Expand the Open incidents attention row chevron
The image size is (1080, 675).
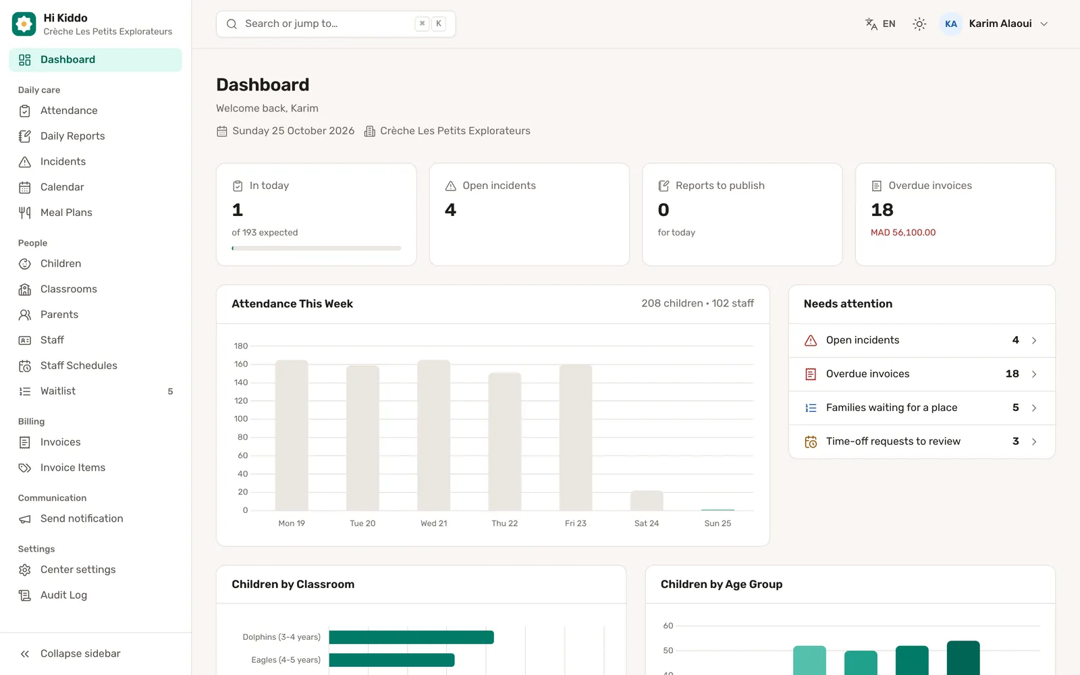pyautogui.click(x=1034, y=340)
